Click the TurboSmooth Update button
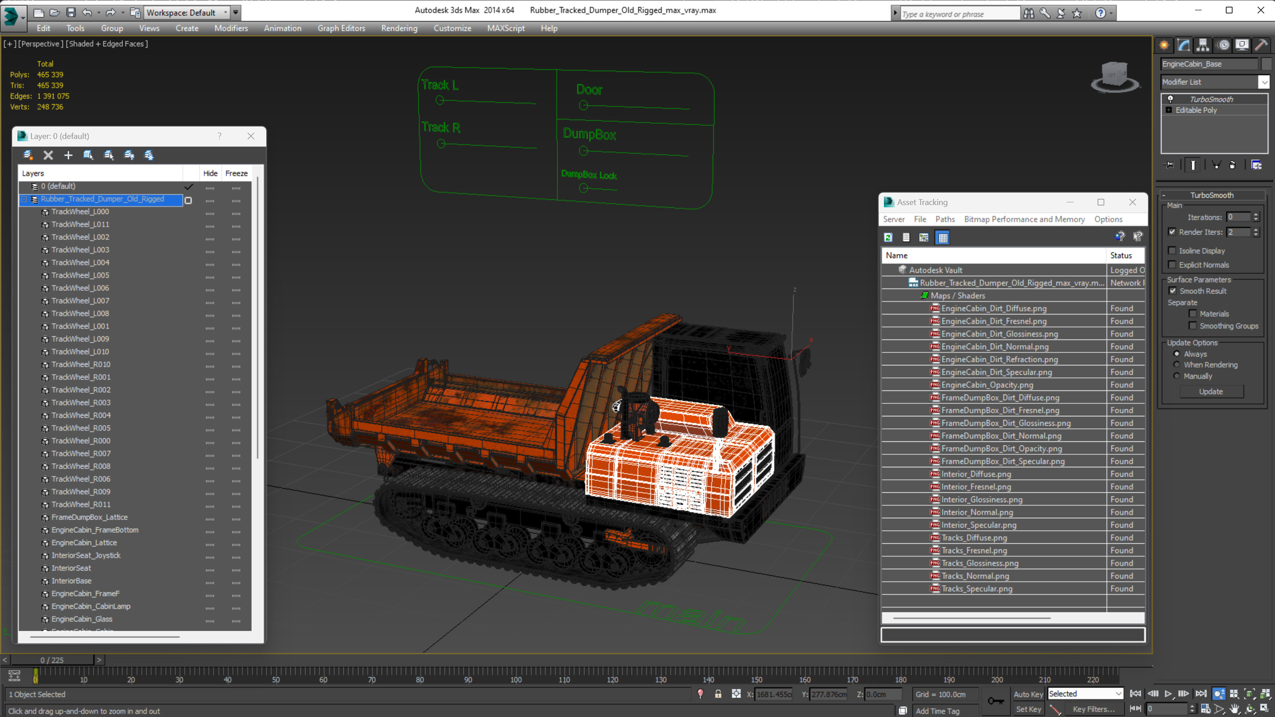Screen dimensions: 1275x717 1211,391
